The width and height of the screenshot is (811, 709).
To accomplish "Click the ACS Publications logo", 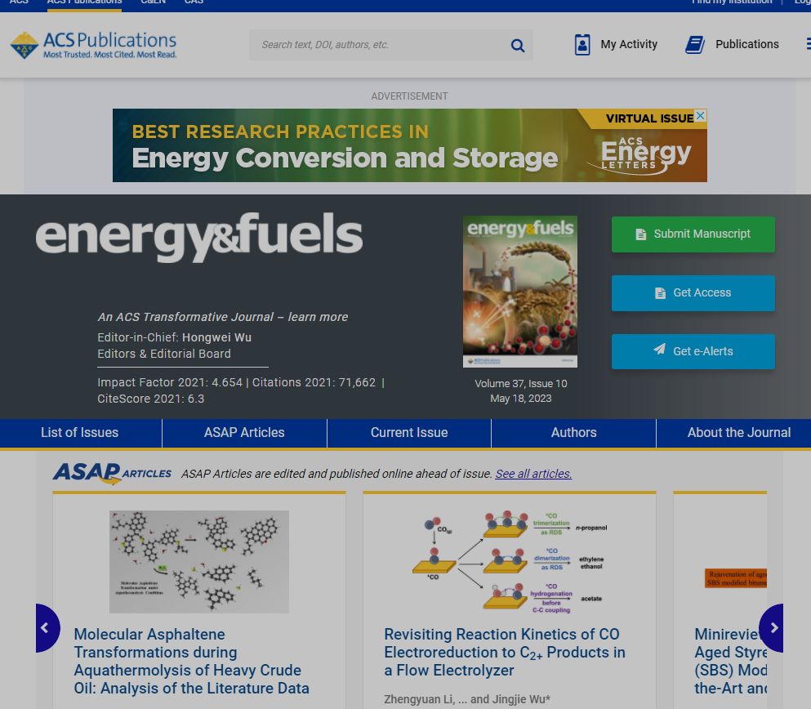I will coord(92,44).
